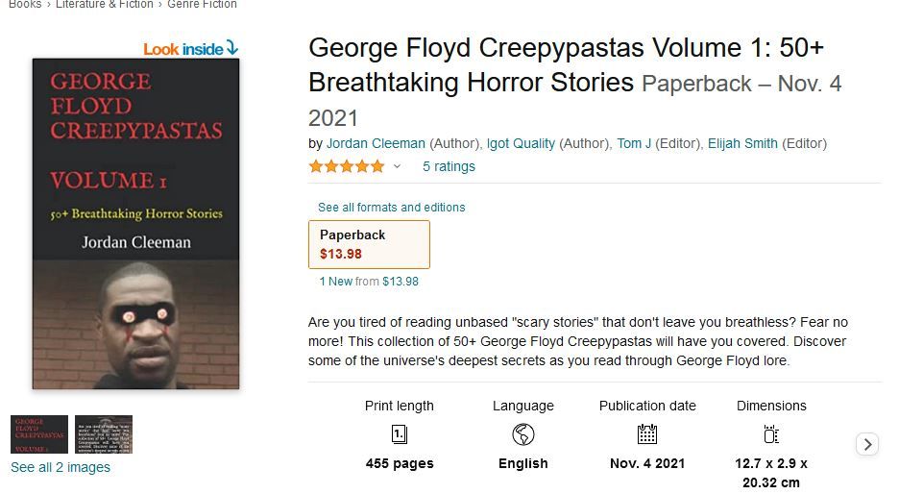Open the Literature & Fiction breadcrumb
This screenshot has width=899, height=494.
click(x=105, y=4)
